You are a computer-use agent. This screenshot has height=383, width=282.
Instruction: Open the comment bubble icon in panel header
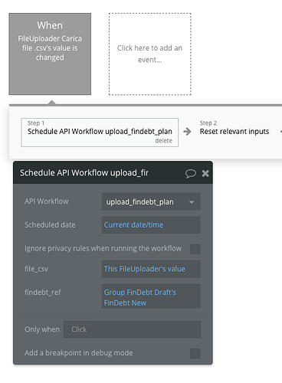(191, 173)
